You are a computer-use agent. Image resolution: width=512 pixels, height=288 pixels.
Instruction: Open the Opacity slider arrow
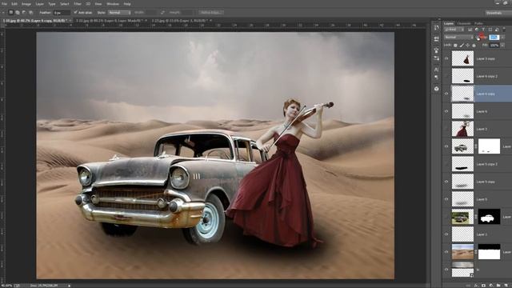502,38
